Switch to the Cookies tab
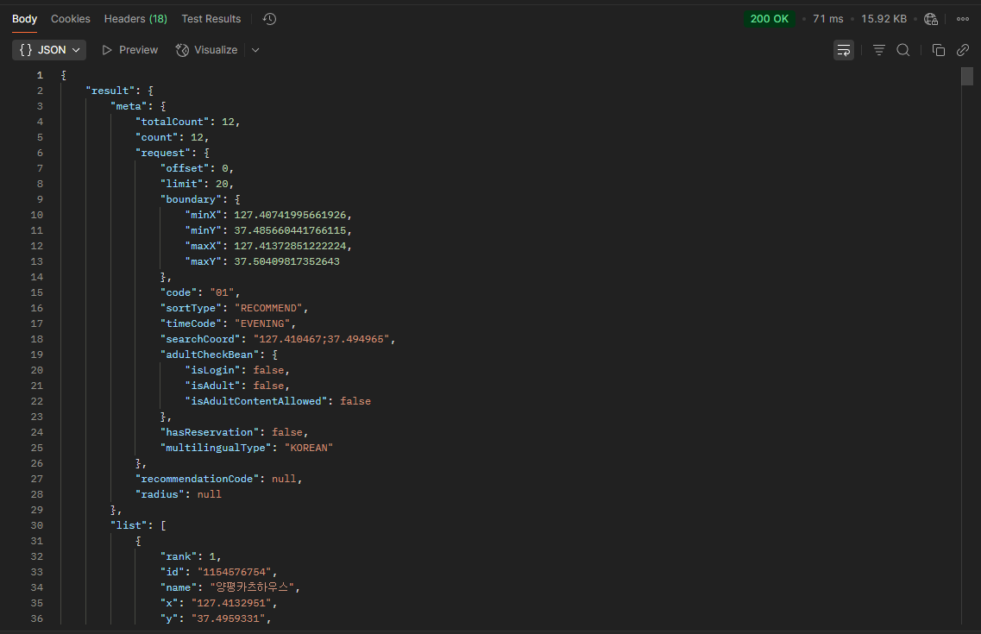This screenshot has width=981, height=634. (x=71, y=19)
